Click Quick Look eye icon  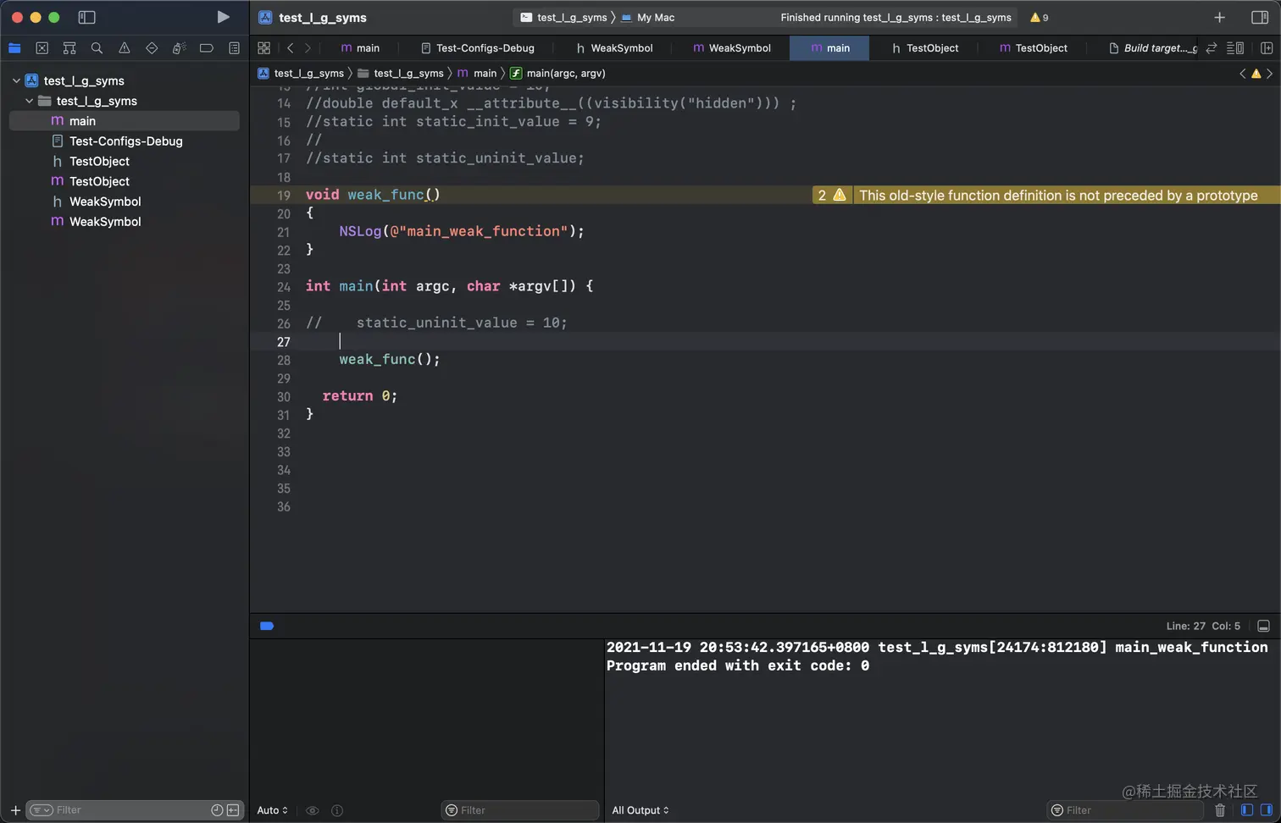[x=313, y=810]
